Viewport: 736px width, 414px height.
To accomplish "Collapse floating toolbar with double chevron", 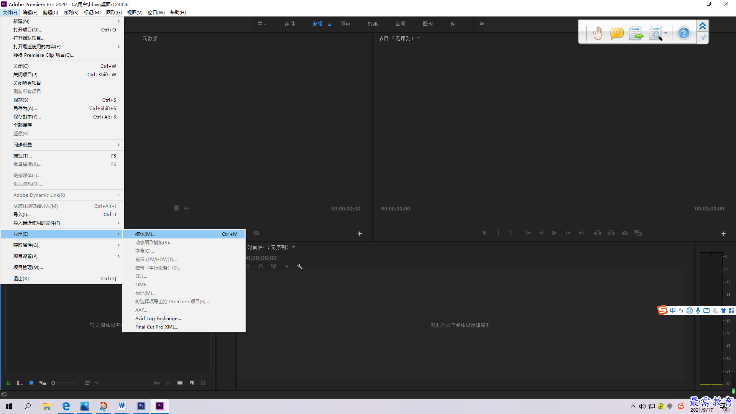I will [703, 26].
